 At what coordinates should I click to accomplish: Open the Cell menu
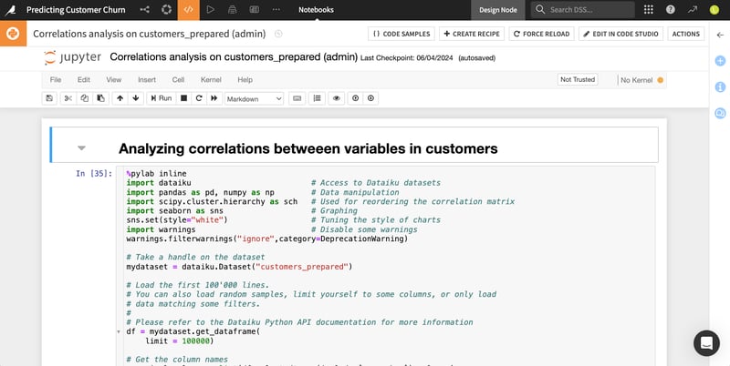pos(178,80)
